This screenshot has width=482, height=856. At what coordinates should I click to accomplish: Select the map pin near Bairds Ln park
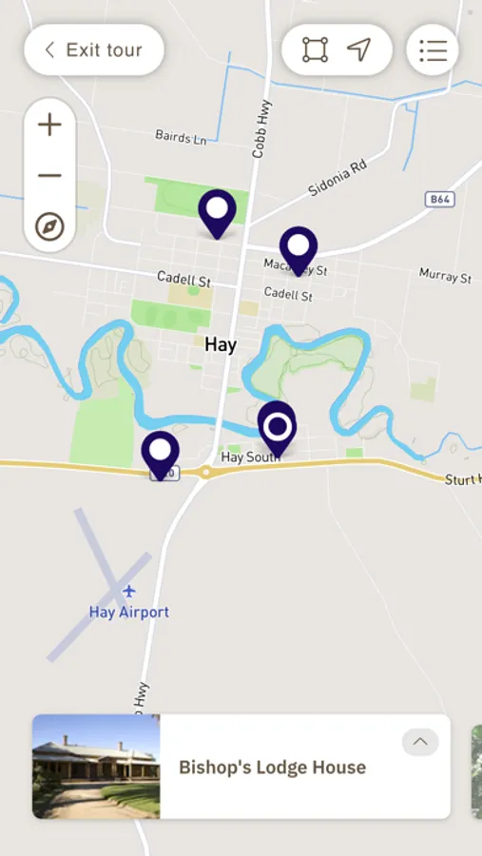218,214
